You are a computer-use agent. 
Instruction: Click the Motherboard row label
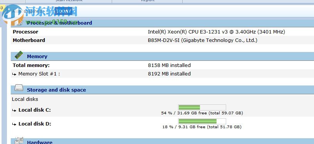[x=29, y=40]
